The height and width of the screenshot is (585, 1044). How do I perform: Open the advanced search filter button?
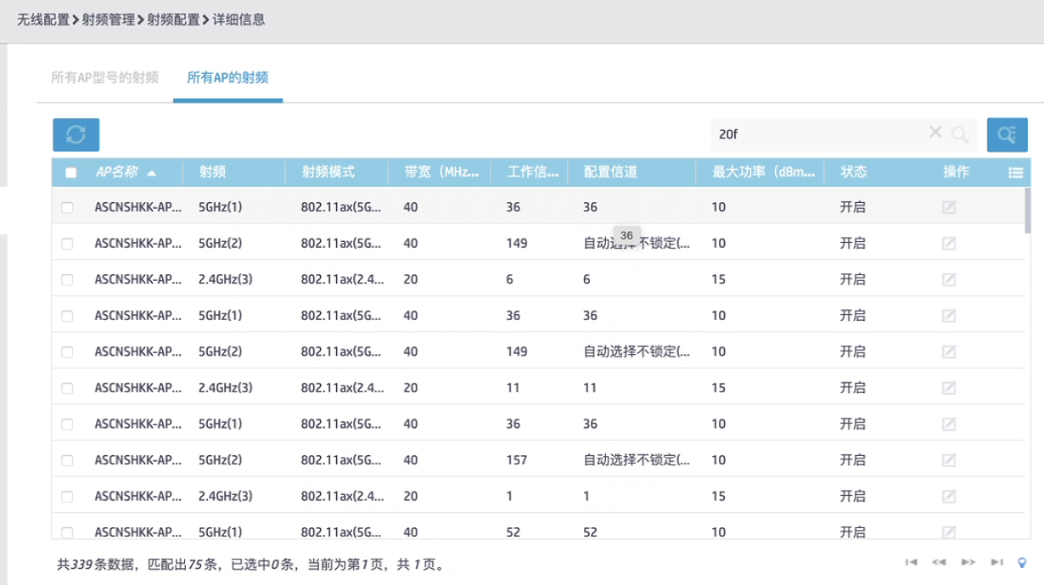[x=1008, y=134]
